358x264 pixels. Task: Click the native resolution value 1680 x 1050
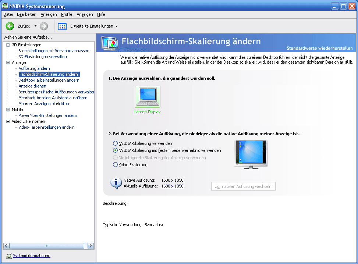pyautogui.click(x=173, y=180)
